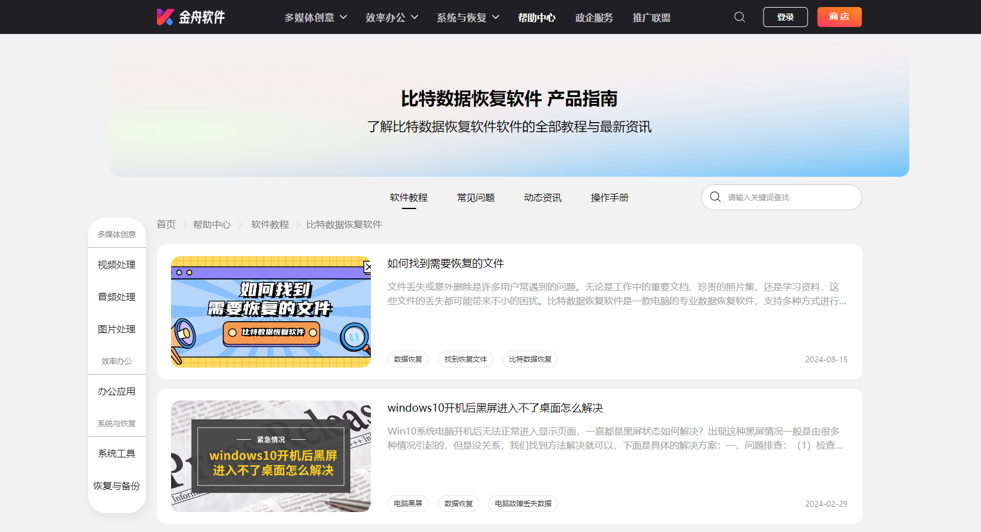This screenshot has width=981, height=532.
Task: Select 恢复与备份 in the sidebar
Action: [116, 486]
